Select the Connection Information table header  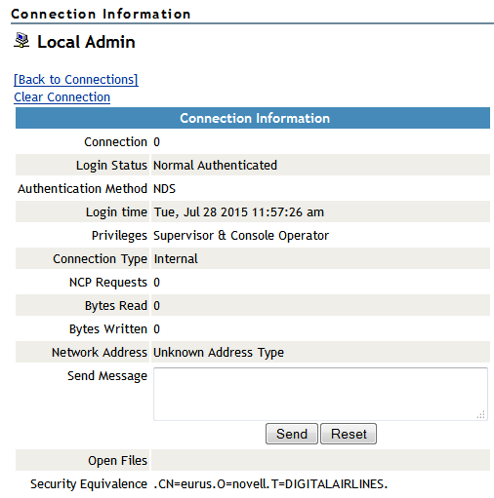point(253,118)
